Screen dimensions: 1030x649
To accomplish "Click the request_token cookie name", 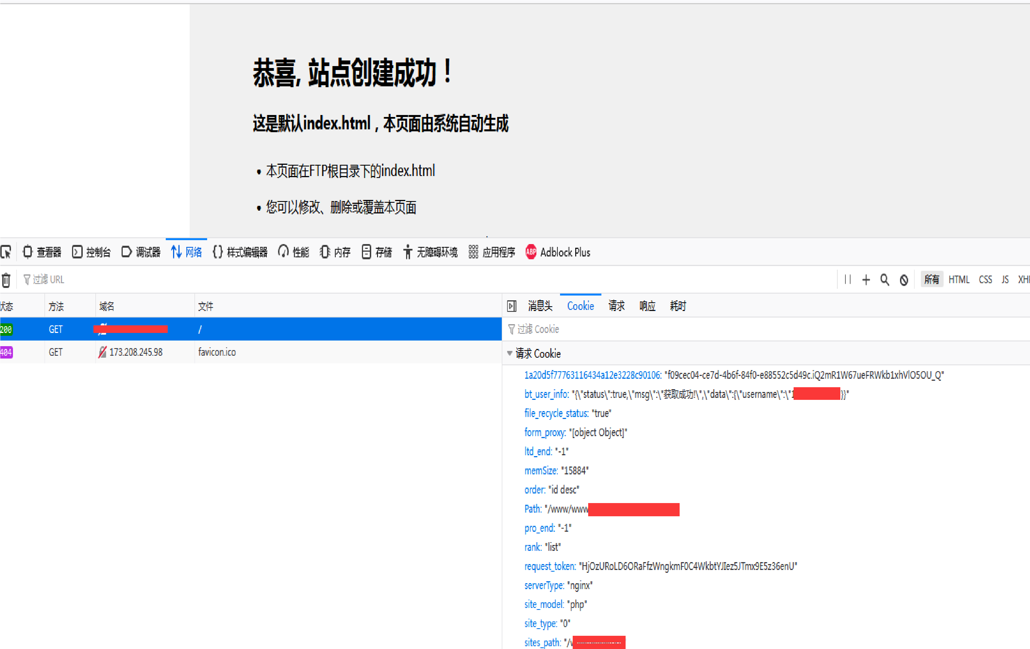I will 550,567.
